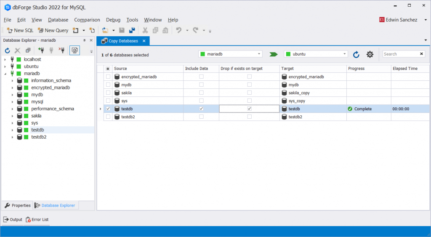431x237 pixels.
Task: Check the mydb row selection checkbox
Action: 108,85
